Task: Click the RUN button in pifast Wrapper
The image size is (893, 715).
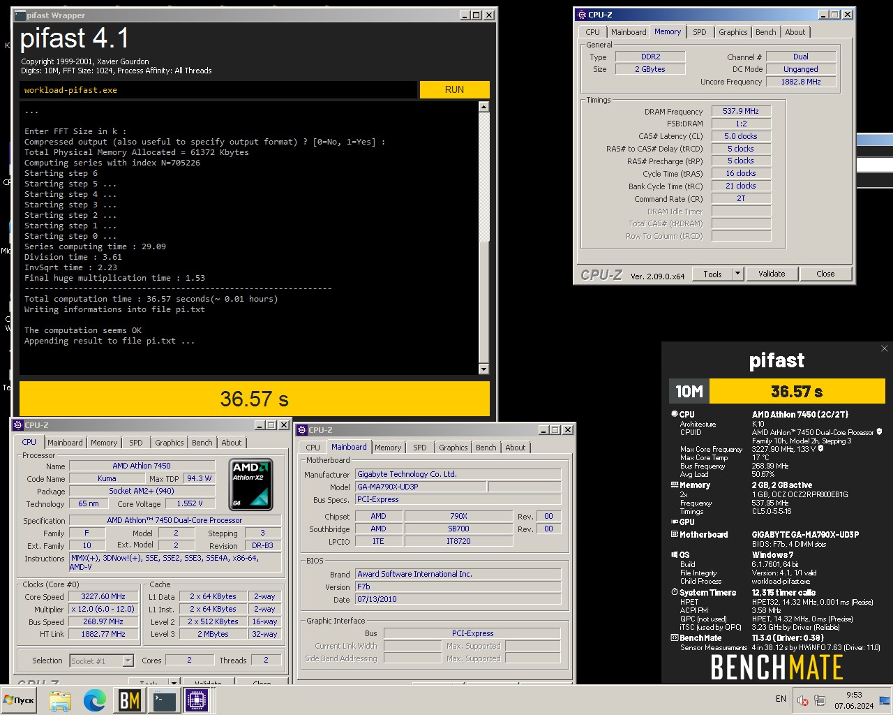Action: click(454, 89)
